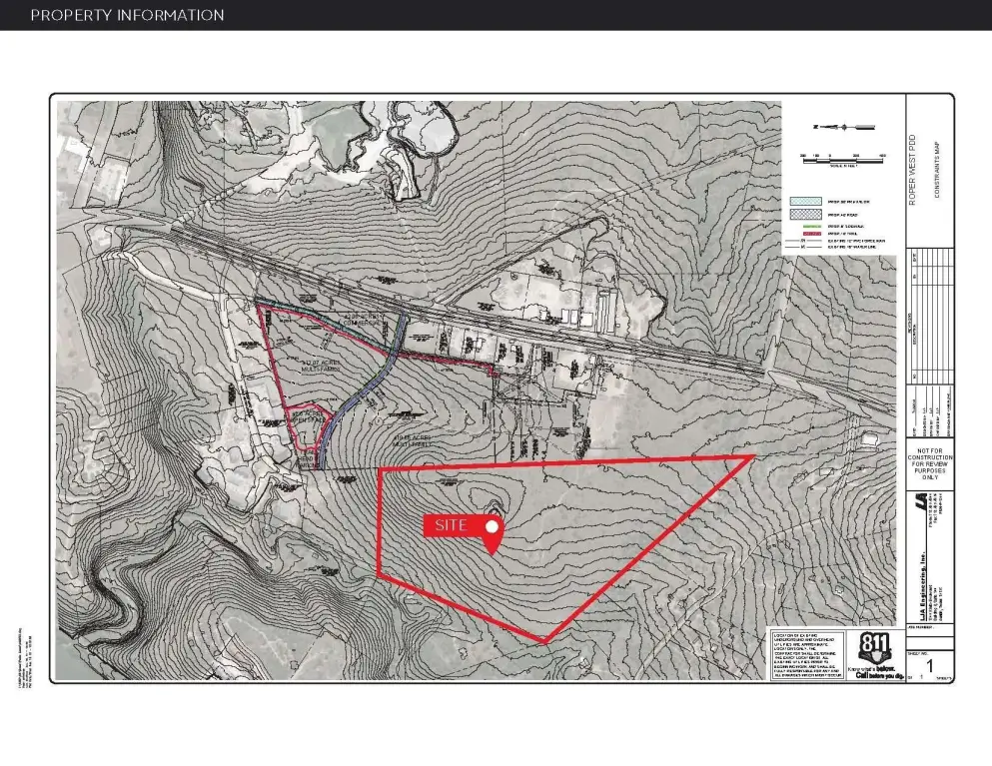
Task: Click the north arrow symbol
Action: coord(844,127)
